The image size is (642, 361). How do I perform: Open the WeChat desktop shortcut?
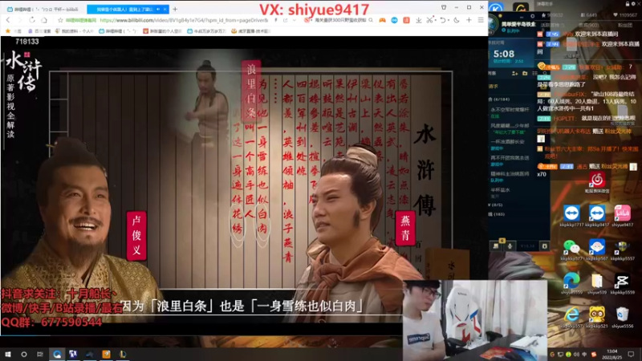571,249
